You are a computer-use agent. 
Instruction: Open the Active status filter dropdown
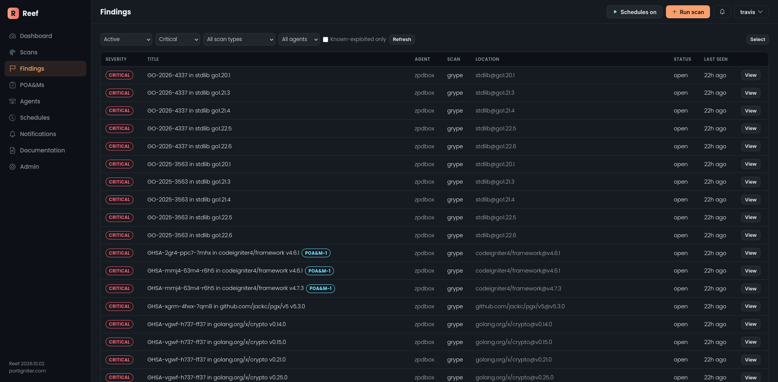coord(126,39)
